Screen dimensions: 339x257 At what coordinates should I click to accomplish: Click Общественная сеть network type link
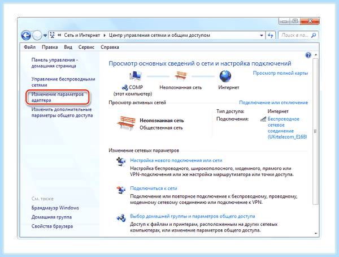click(161, 128)
